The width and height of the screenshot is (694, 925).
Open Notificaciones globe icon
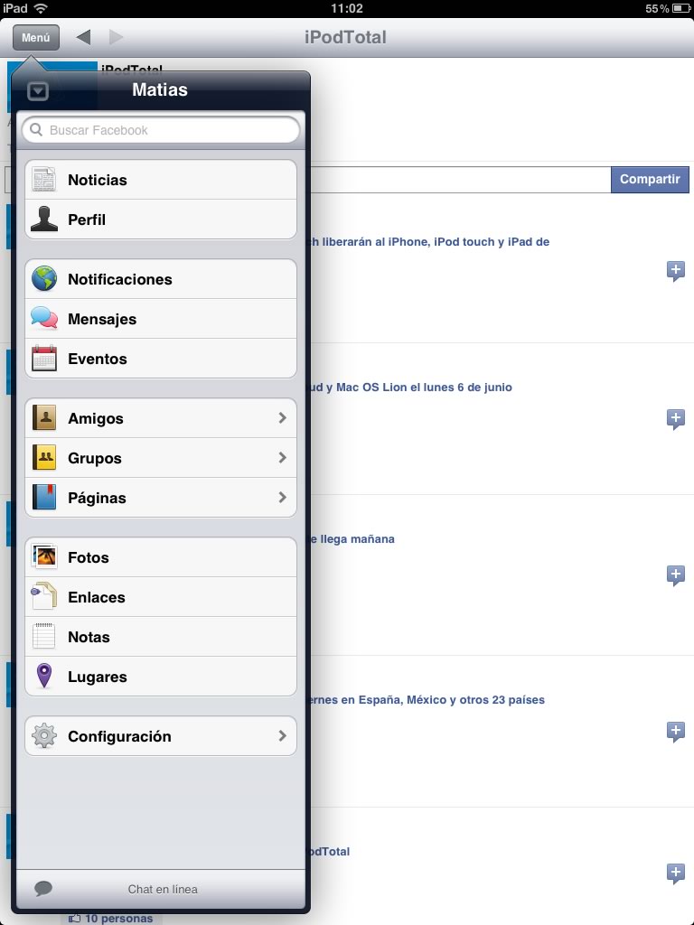44,278
